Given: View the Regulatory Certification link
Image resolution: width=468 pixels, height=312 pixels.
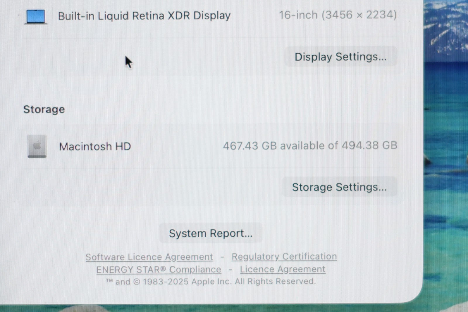Looking at the screenshot, I should click(284, 256).
